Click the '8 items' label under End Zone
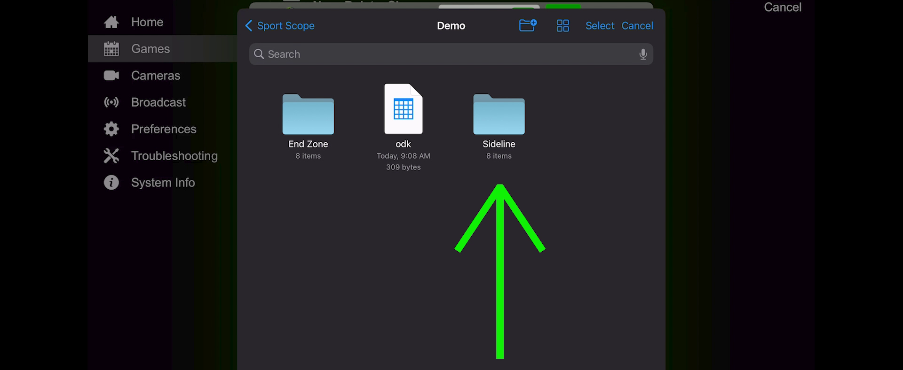 coord(308,156)
